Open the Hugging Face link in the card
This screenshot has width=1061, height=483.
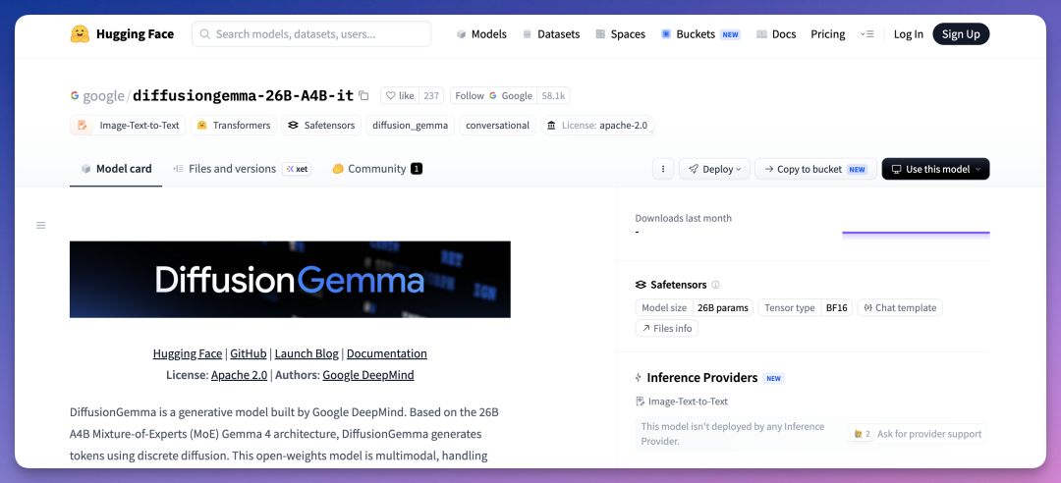188,353
